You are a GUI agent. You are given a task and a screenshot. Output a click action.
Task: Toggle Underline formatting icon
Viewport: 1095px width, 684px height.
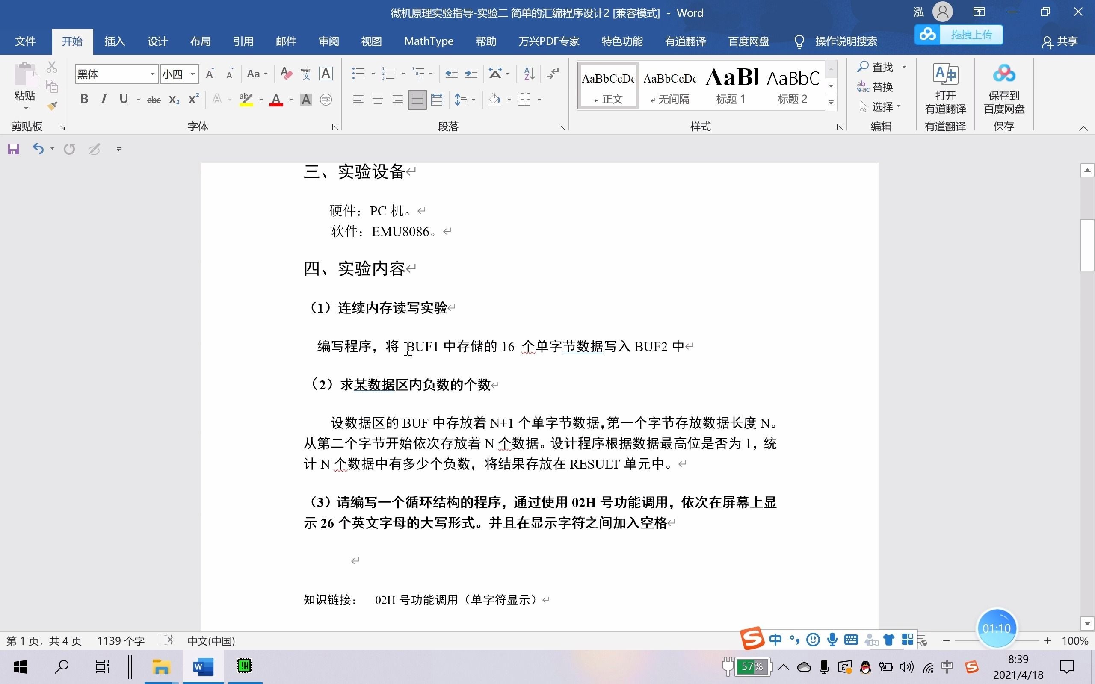[123, 98]
